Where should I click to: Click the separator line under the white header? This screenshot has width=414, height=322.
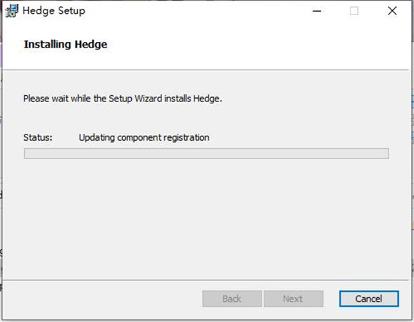(206, 70)
